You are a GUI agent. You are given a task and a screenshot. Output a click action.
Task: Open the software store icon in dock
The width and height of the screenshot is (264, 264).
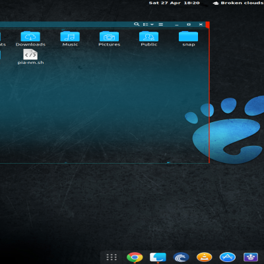pos(228,257)
